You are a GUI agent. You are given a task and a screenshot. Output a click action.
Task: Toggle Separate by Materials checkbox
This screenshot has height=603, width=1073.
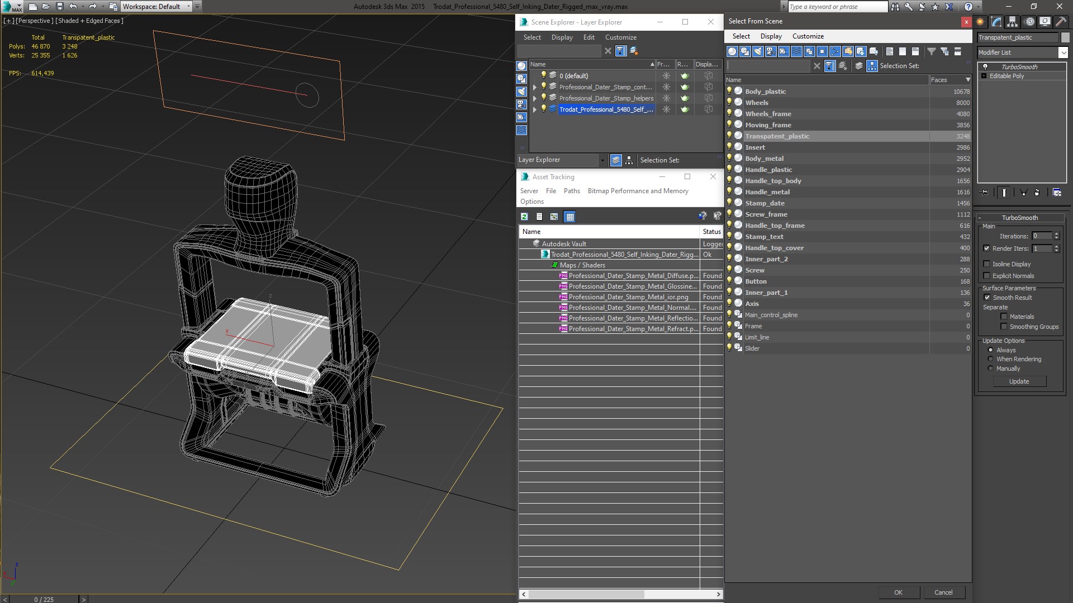1004,317
